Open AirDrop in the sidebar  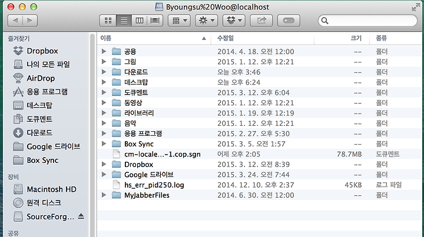click(x=34, y=78)
